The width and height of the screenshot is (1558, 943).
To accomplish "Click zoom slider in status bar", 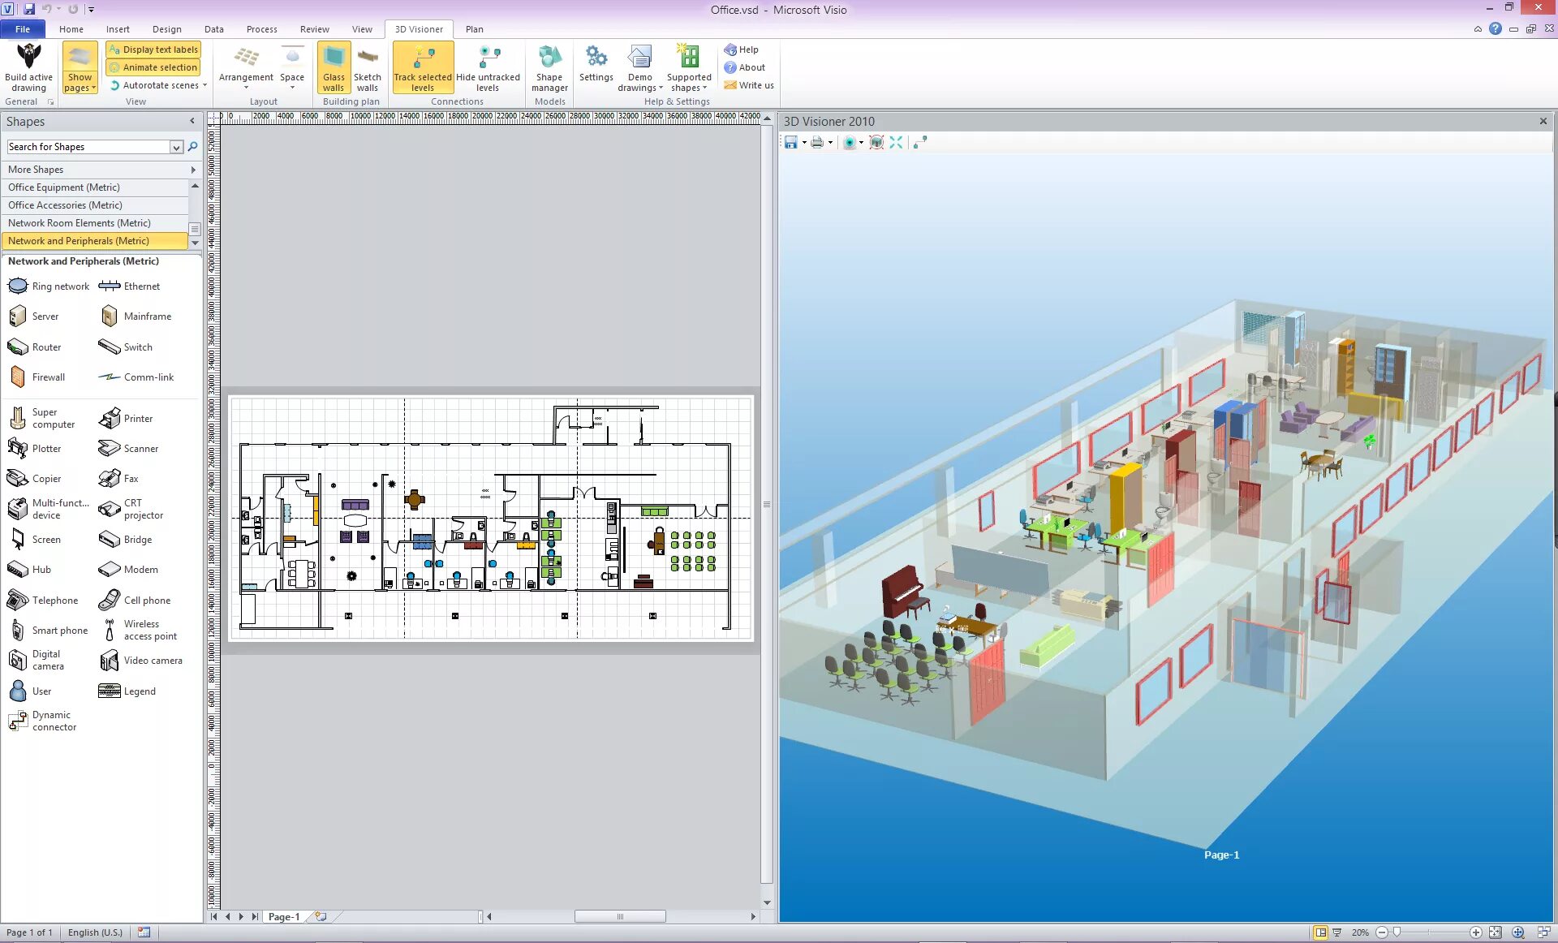I will (x=1397, y=932).
